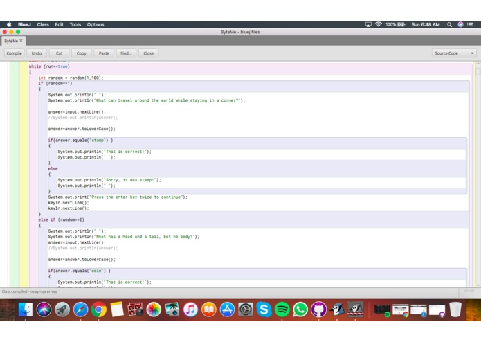The height and width of the screenshot is (342, 481).
Task: Click the 'What has a head and a tail' line
Action: click(x=124, y=237)
